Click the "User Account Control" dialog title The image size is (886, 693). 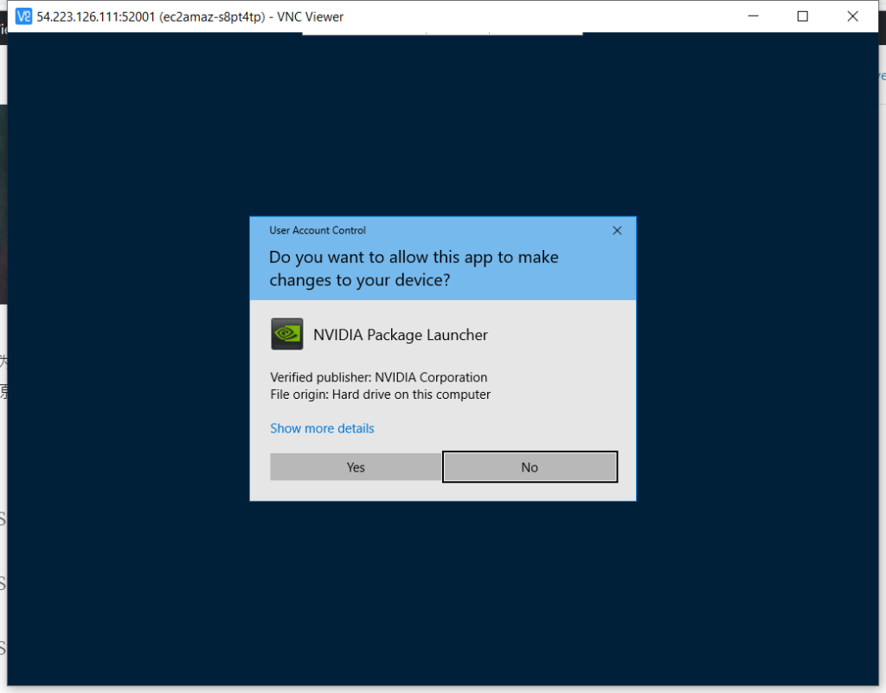pos(318,231)
